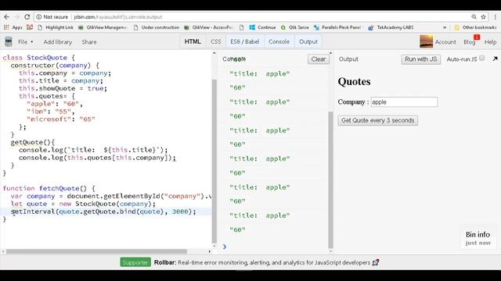Image resolution: width=501 pixels, height=281 pixels.
Task: Click the Run with JS button
Action: click(421, 59)
